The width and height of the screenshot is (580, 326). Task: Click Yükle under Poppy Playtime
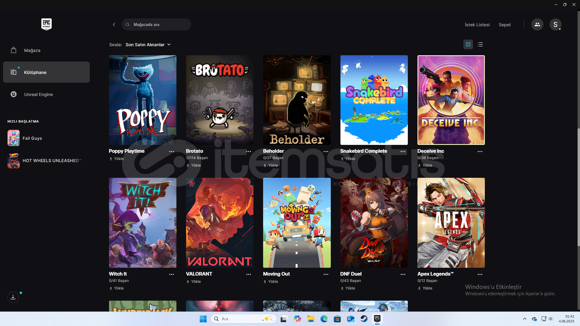tap(117, 159)
